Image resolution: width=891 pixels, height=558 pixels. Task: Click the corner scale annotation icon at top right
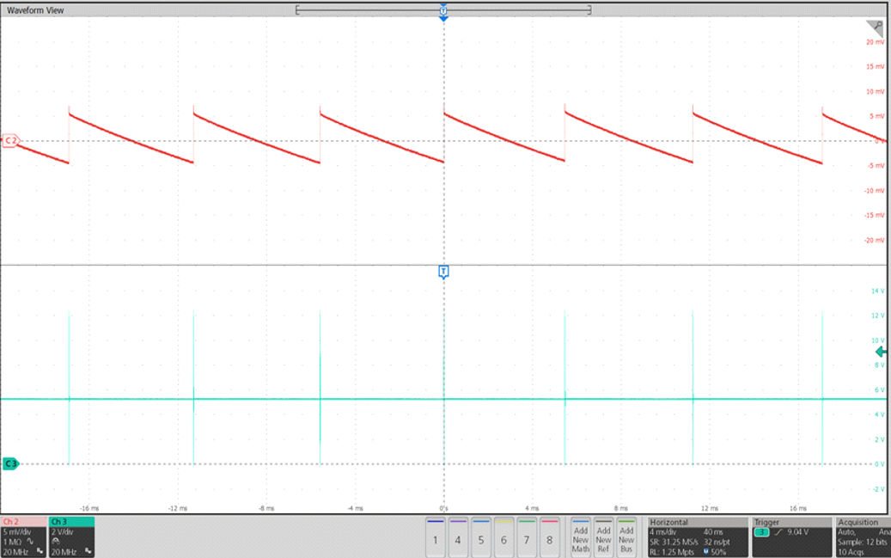875,27
